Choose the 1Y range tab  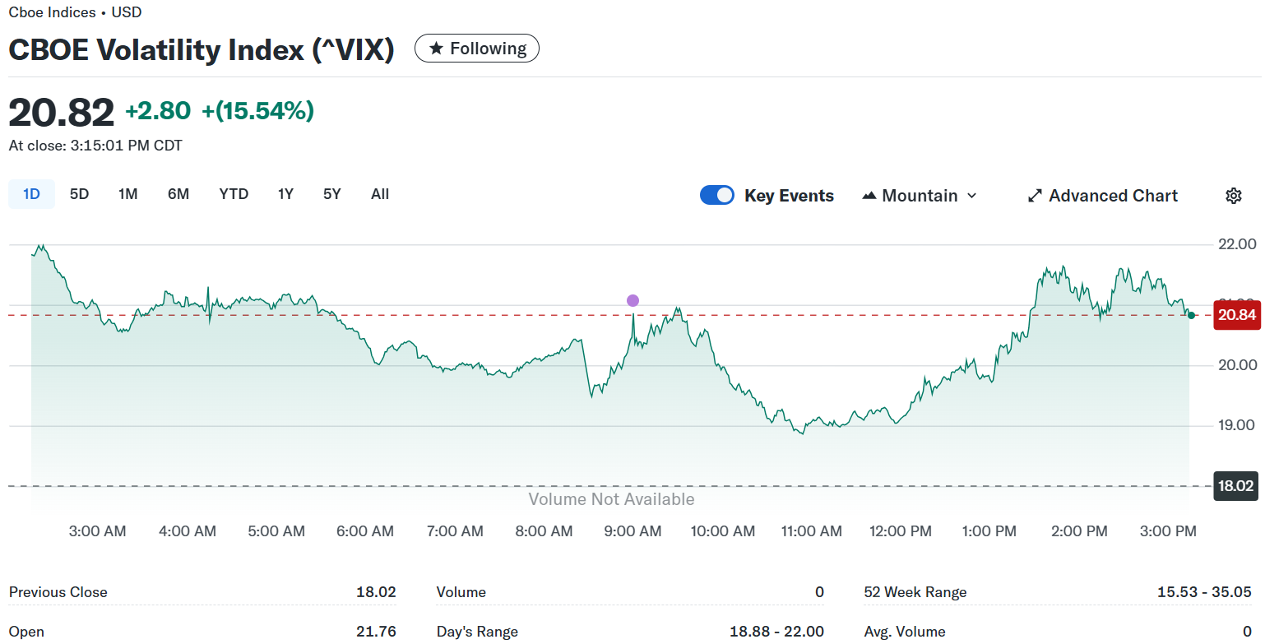[x=285, y=194]
